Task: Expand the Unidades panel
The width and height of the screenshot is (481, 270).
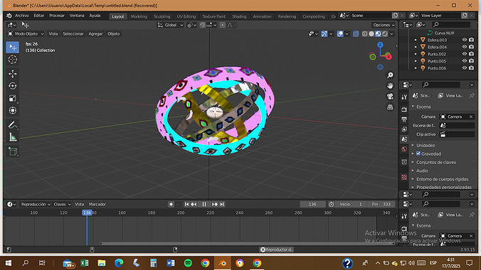Action: [x=425, y=145]
